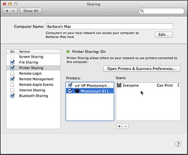Image resolution: width=188 pixels, height=155 pixels.
Task: Click the Show All button
Action: click(x=31, y=11)
